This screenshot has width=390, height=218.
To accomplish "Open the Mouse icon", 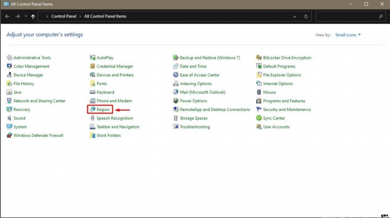I will click(x=259, y=92).
